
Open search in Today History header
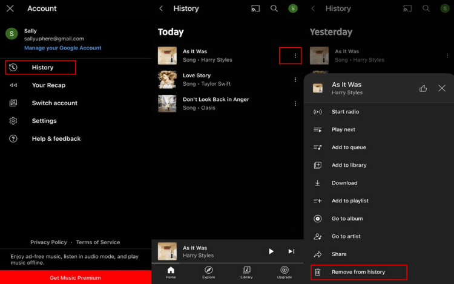coord(274,8)
